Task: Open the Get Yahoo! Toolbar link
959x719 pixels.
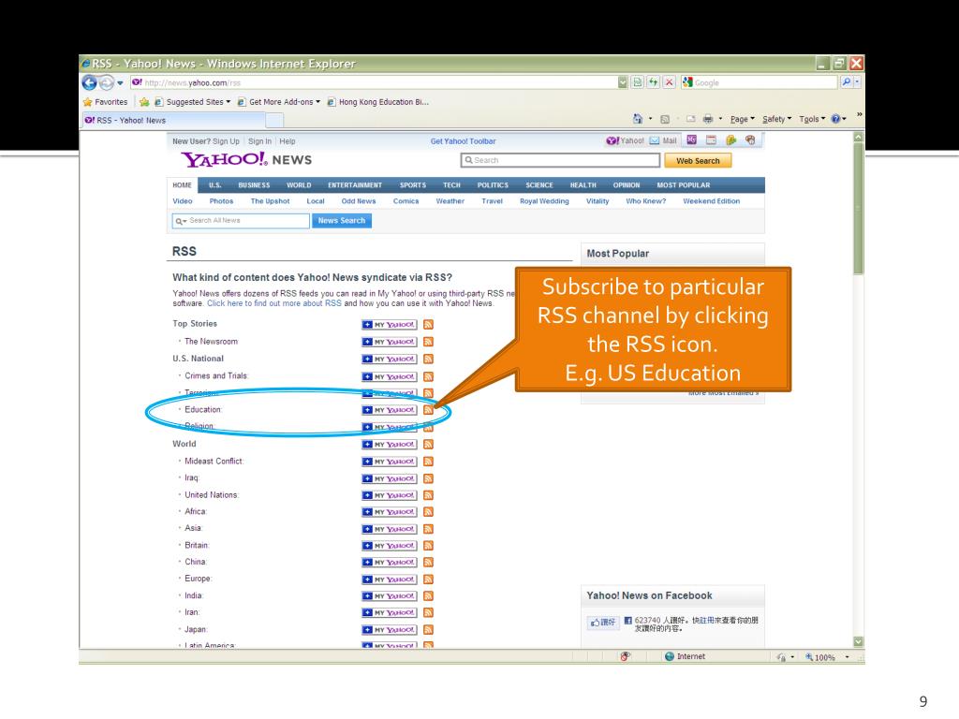Action: point(463,141)
